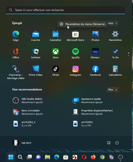Open Opera browser on taskbar
This screenshot has width=133, height=162.
pyautogui.click(x=84, y=157)
